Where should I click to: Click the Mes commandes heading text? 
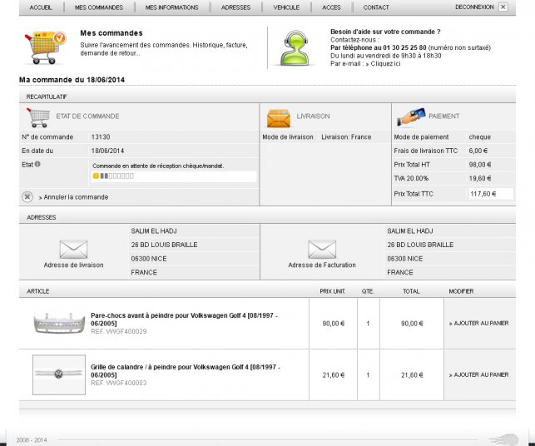pyautogui.click(x=111, y=33)
